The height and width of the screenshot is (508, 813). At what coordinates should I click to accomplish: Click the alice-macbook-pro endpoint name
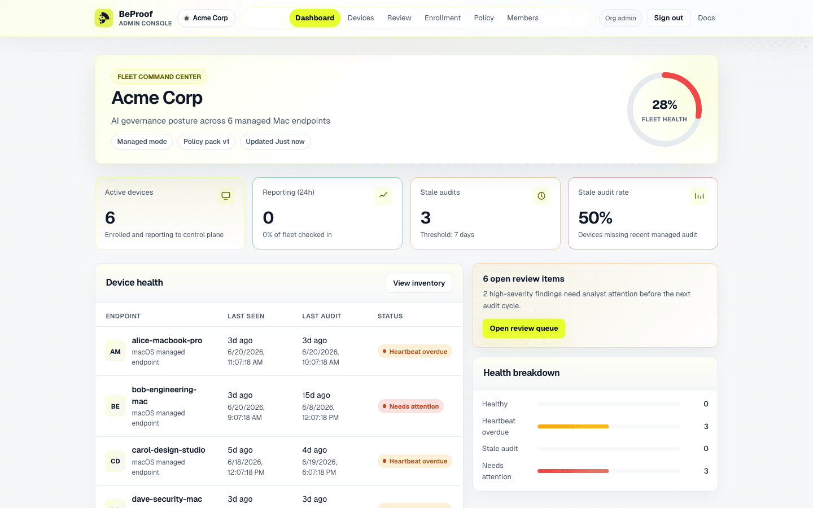point(167,340)
